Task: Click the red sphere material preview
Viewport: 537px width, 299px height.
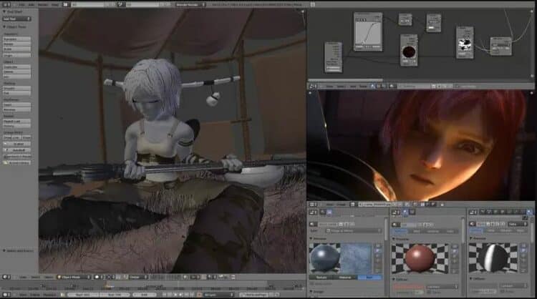Action: (420, 258)
